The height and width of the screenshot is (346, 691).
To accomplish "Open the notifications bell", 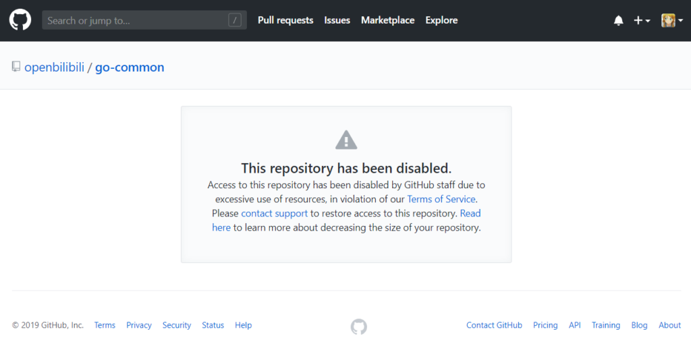I will pos(618,20).
